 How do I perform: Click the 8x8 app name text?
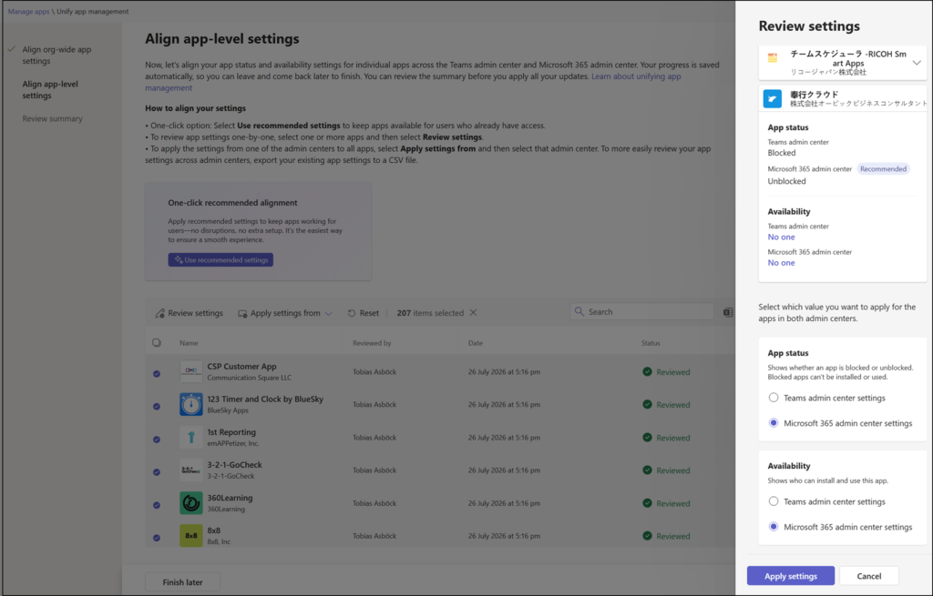click(213, 530)
